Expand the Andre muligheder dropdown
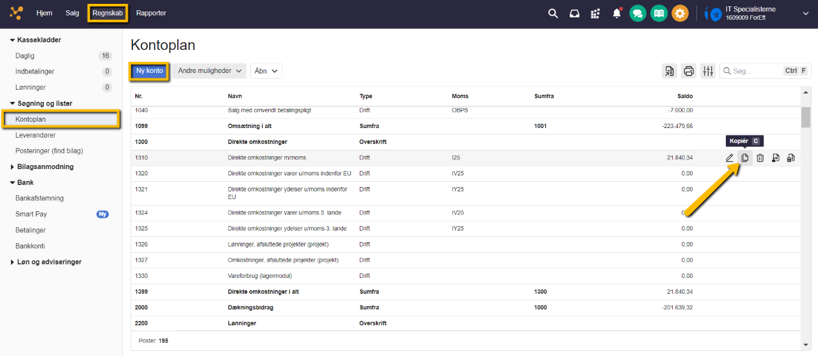The image size is (818, 356). point(209,71)
